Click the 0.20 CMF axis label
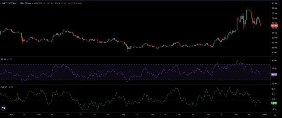282x118 pixels. (273, 89)
